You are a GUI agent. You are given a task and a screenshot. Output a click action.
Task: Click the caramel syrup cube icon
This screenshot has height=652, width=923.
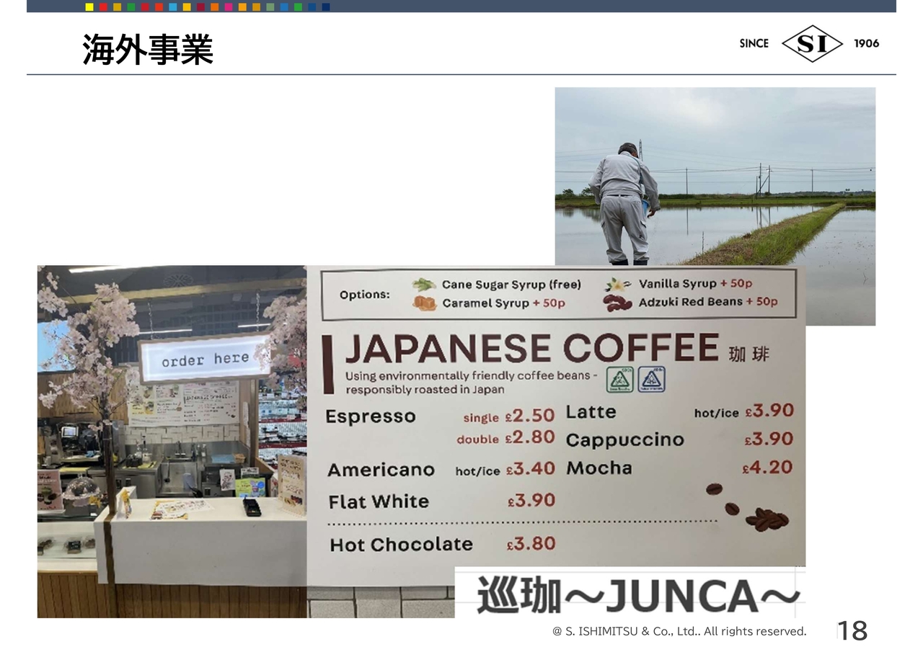click(x=425, y=303)
